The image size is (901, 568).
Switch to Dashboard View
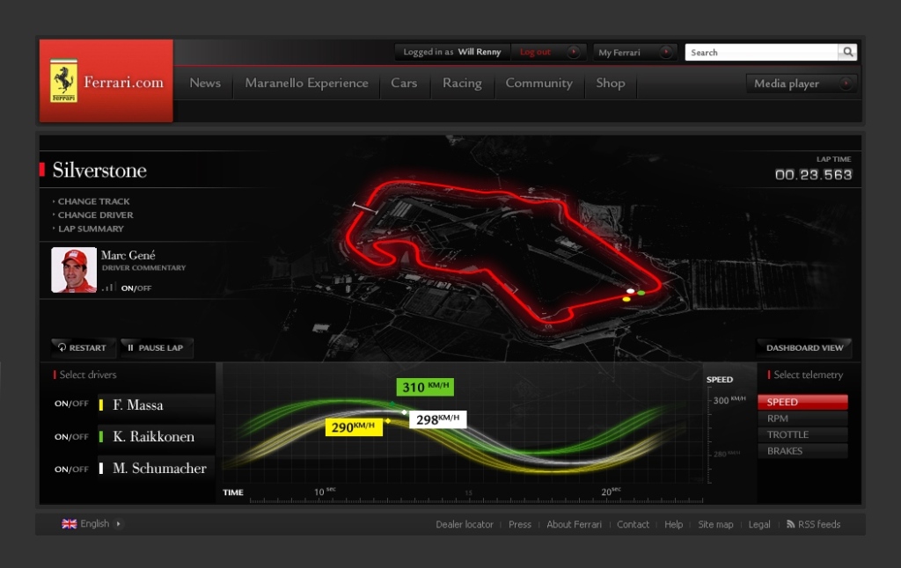point(803,348)
